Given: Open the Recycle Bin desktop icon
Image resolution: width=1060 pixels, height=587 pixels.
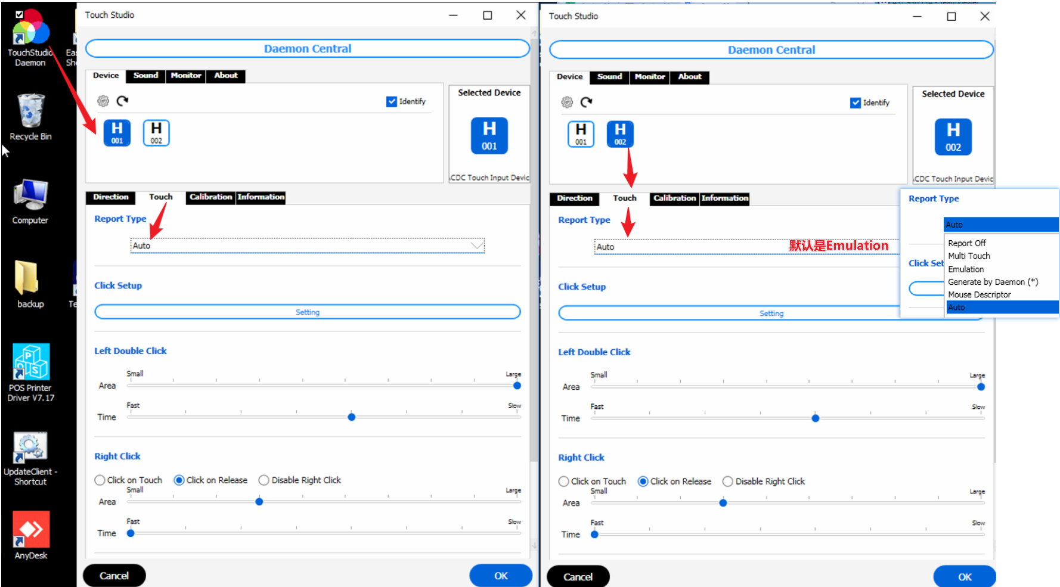Looking at the screenshot, I should coord(30,117).
